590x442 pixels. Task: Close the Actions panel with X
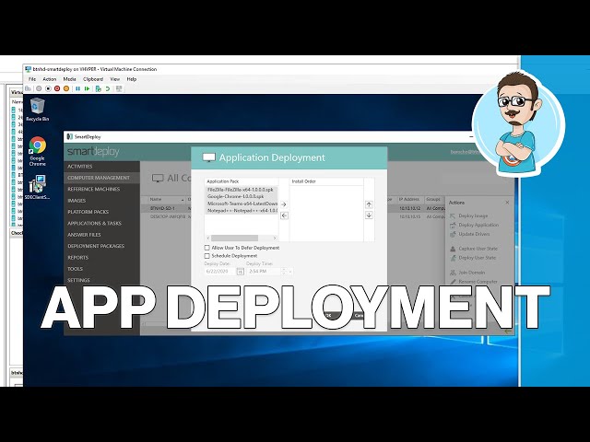(507, 203)
